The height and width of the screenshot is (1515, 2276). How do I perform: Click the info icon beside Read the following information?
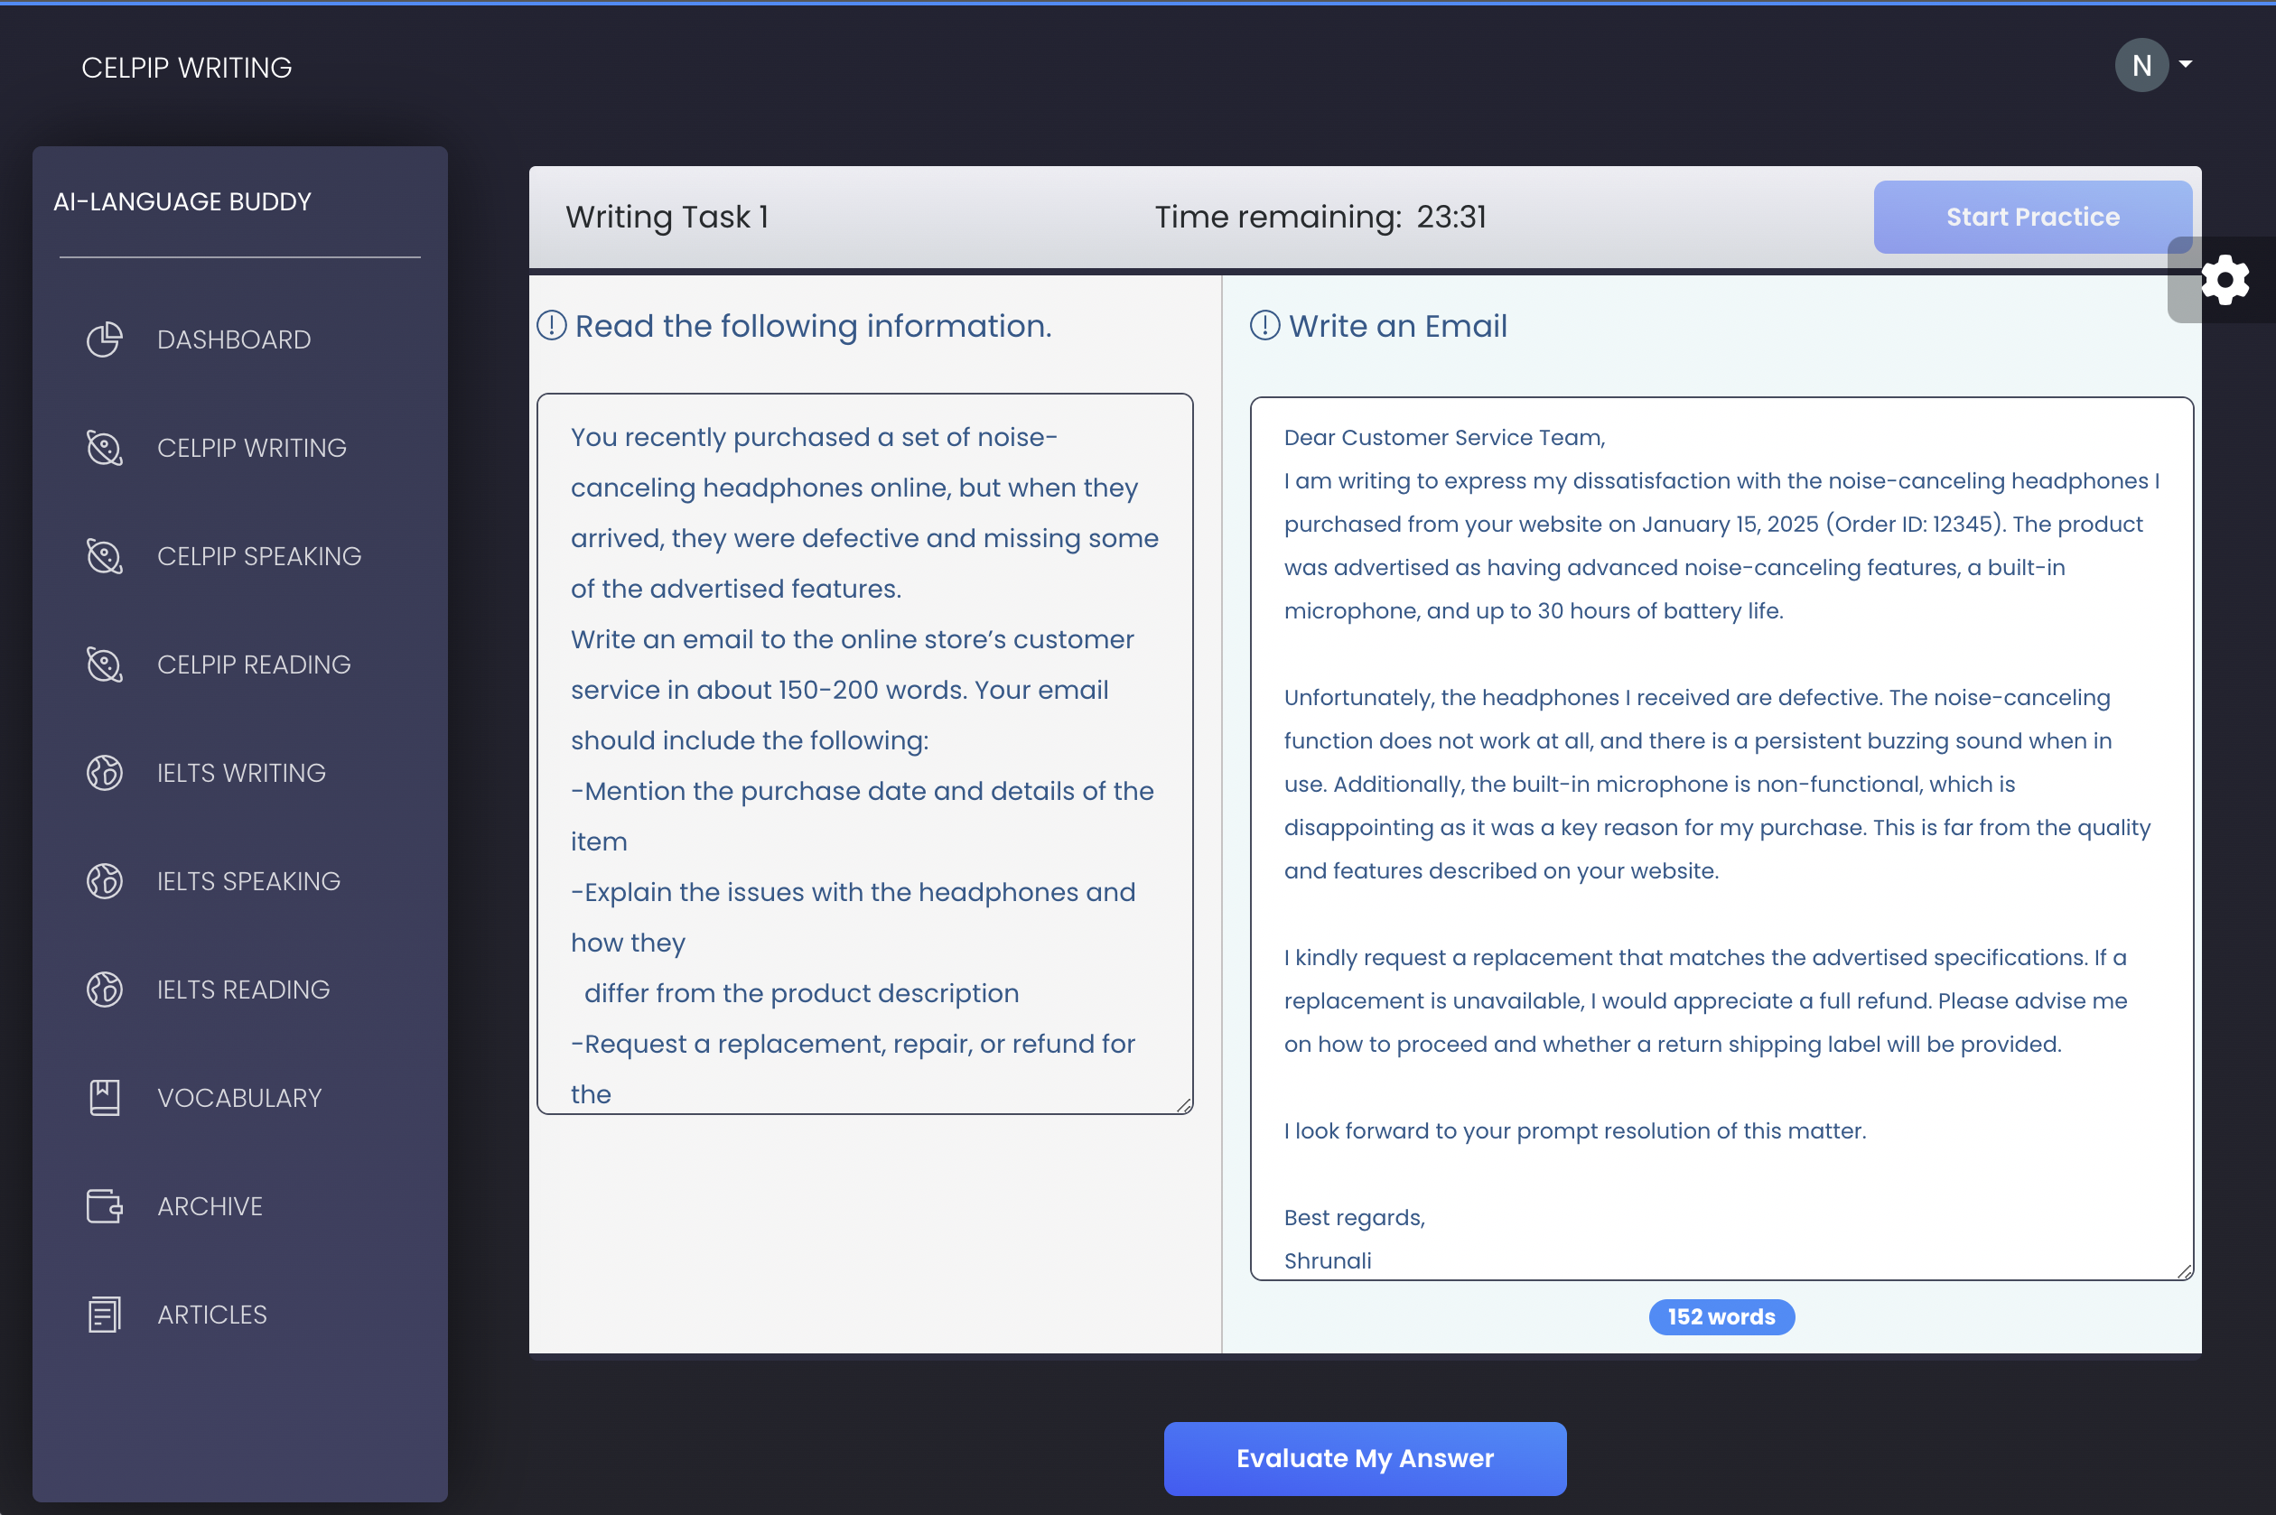pyautogui.click(x=552, y=326)
